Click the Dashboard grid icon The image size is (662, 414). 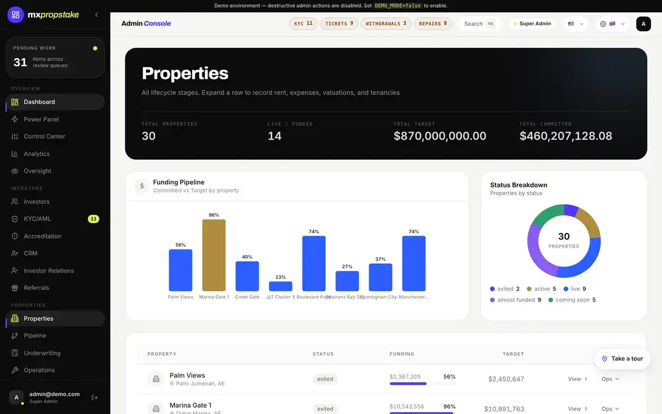point(15,102)
